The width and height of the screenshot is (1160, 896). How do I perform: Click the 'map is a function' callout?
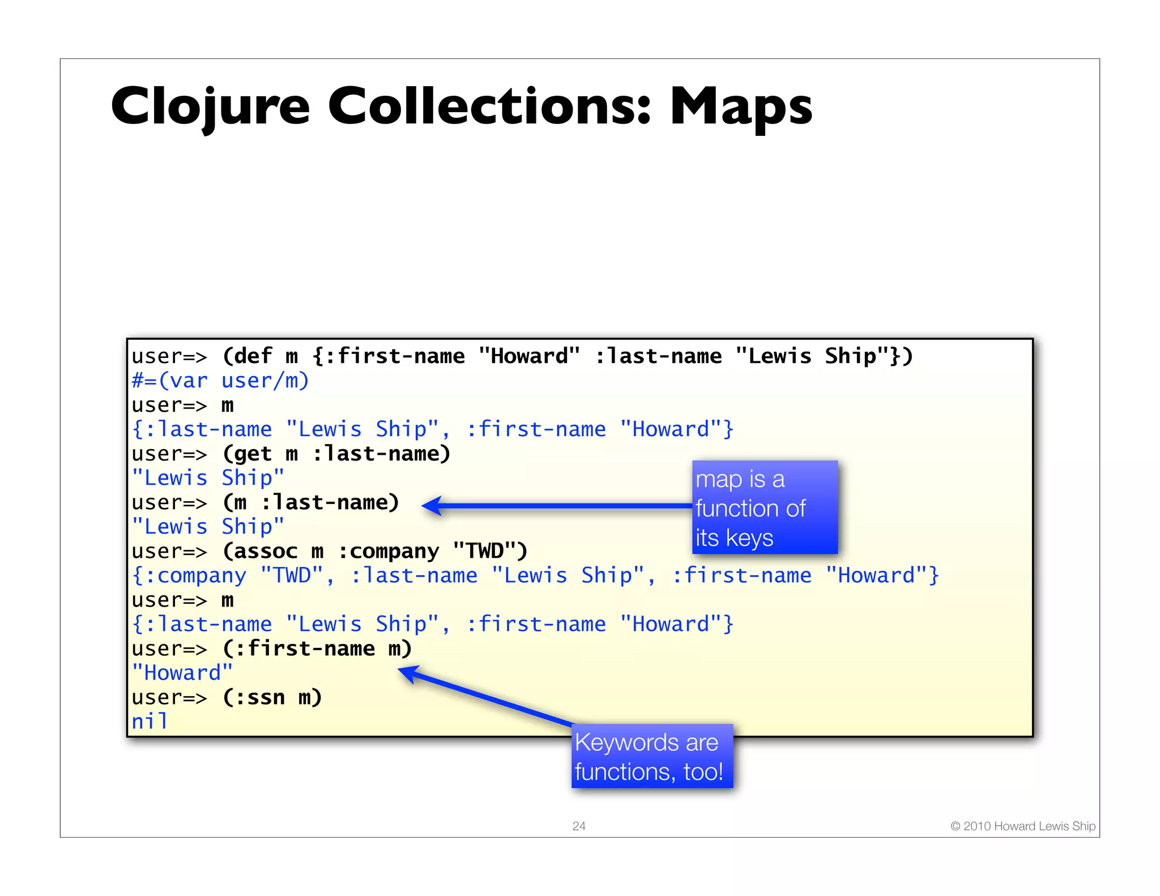pos(764,507)
